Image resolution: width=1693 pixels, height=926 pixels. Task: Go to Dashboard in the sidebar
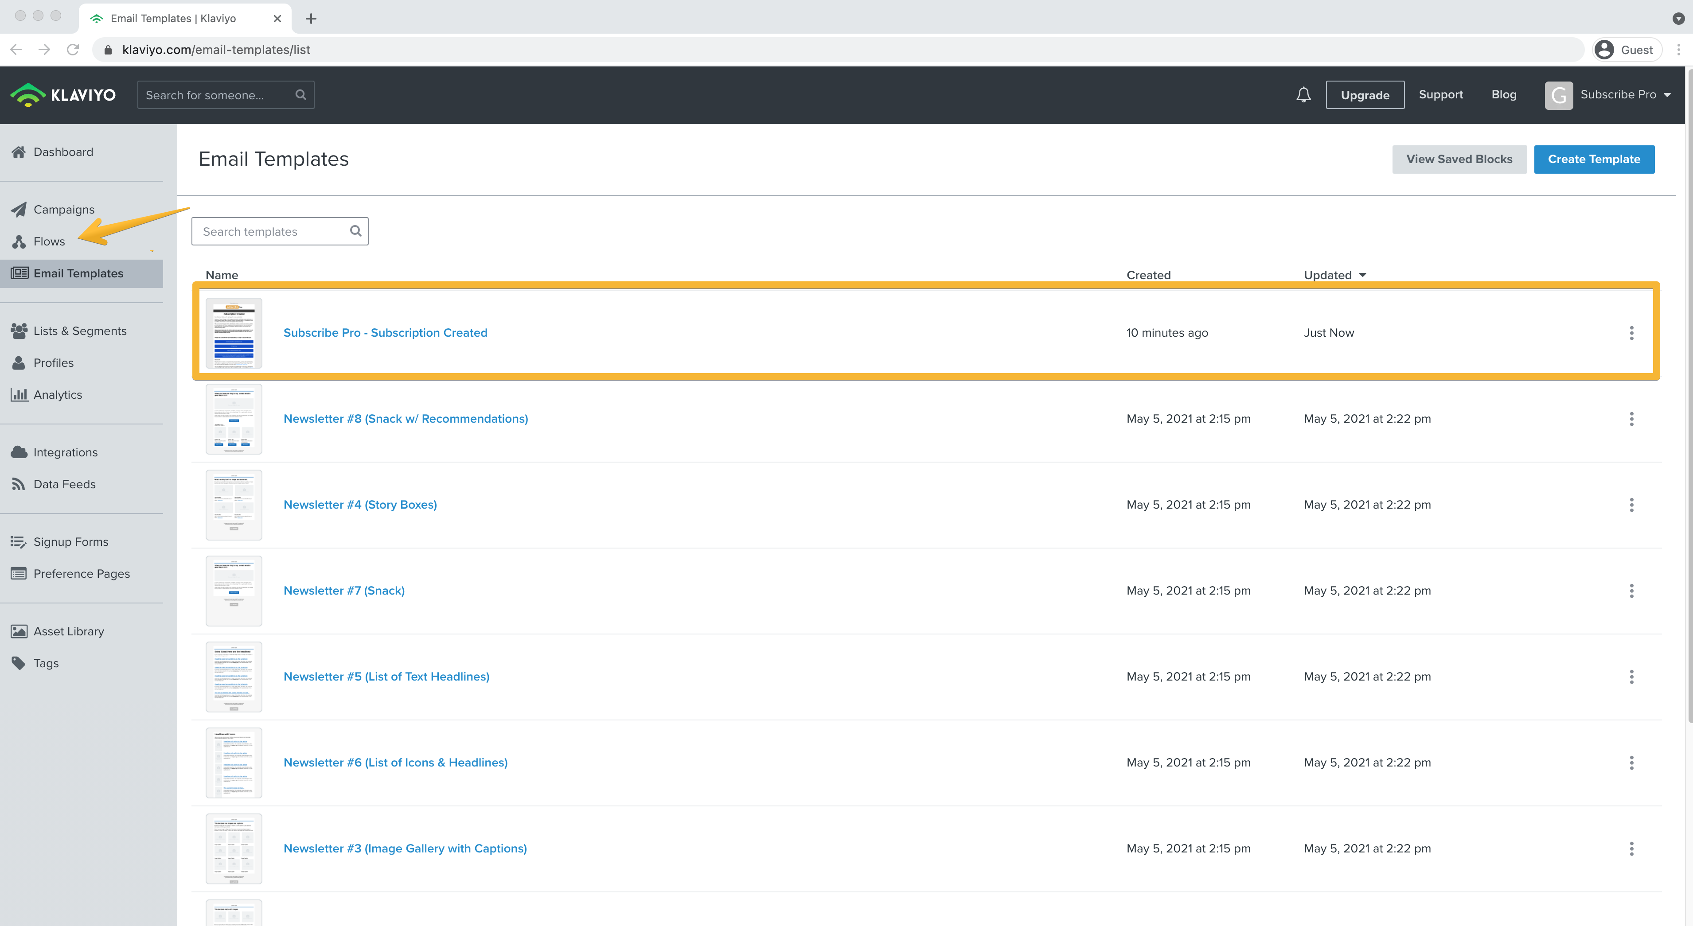pyautogui.click(x=63, y=152)
